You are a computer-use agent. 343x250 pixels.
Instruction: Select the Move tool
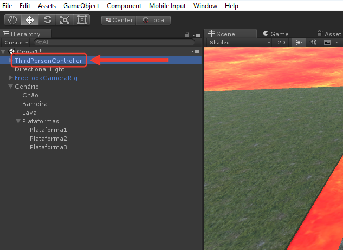point(30,20)
